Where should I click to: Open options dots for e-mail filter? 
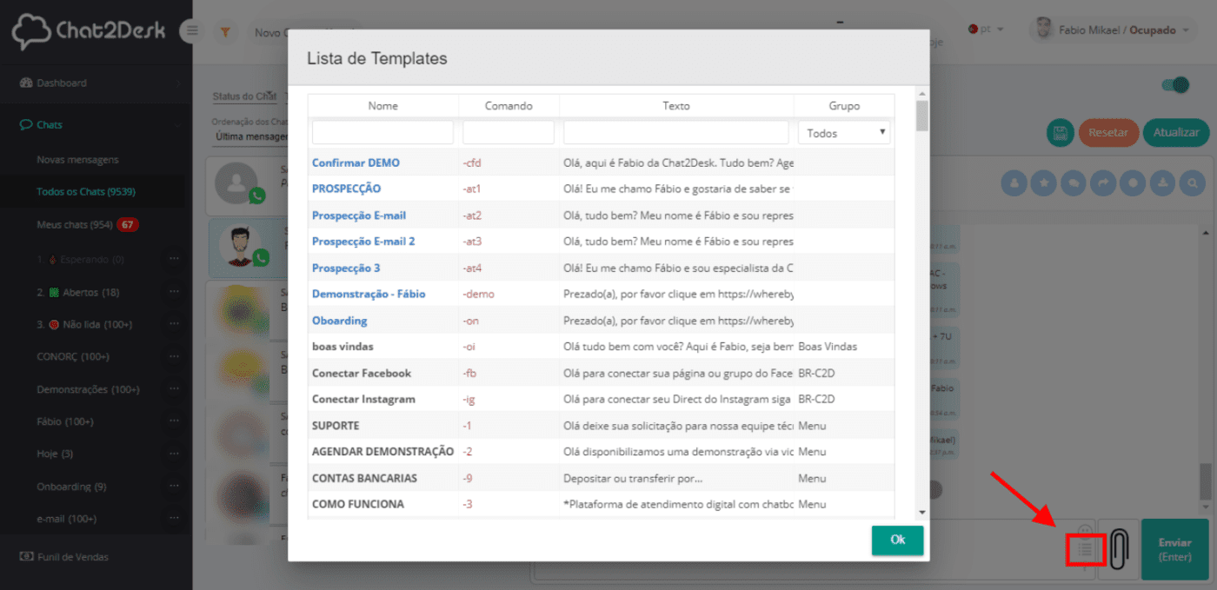174,519
